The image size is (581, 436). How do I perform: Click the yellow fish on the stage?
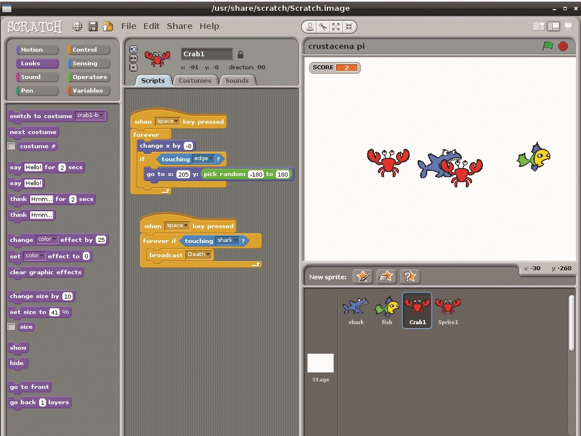[534, 157]
